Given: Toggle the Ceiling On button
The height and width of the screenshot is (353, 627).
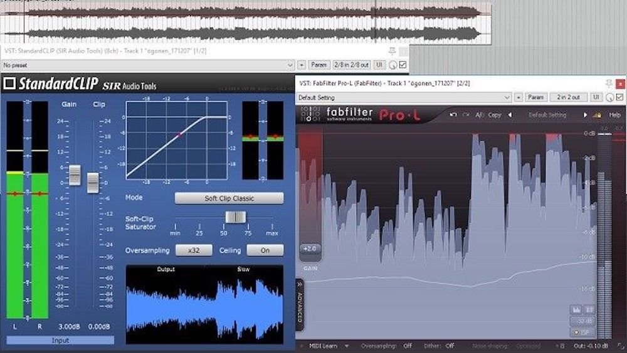Looking at the screenshot, I should pos(265,250).
